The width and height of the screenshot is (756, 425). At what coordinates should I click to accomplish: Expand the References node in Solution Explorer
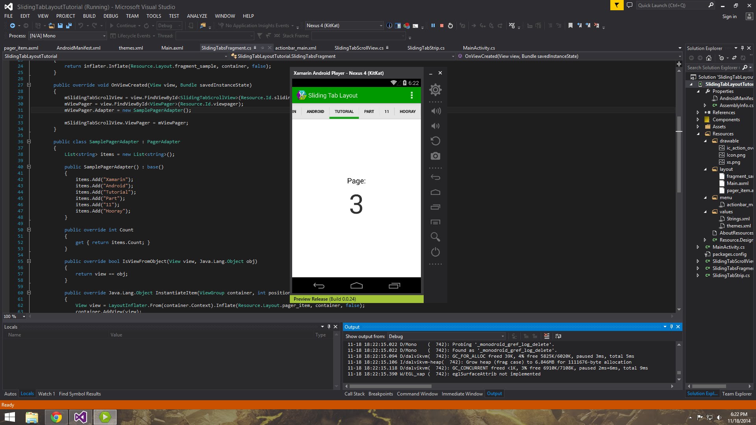[698, 113]
